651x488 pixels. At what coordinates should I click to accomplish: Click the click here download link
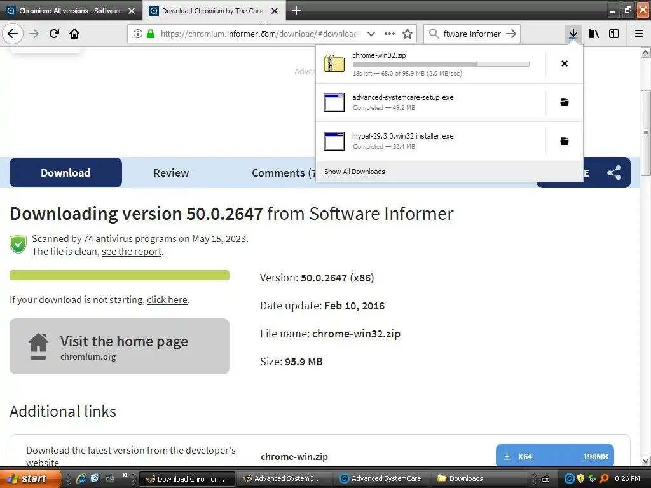167,300
